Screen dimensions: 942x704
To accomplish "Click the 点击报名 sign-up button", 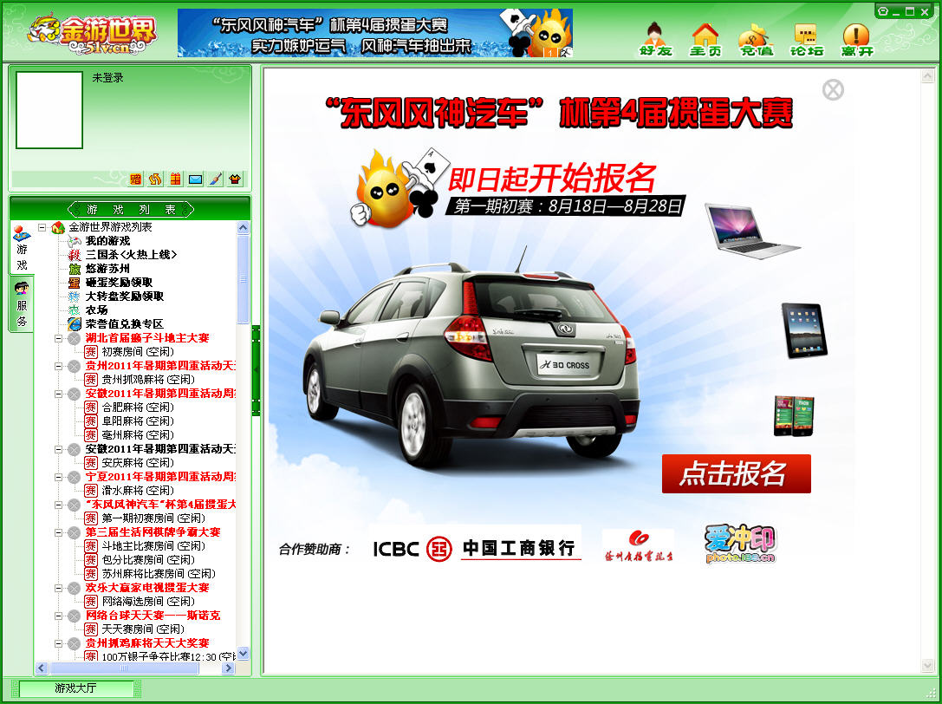I will tap(736, 474).
